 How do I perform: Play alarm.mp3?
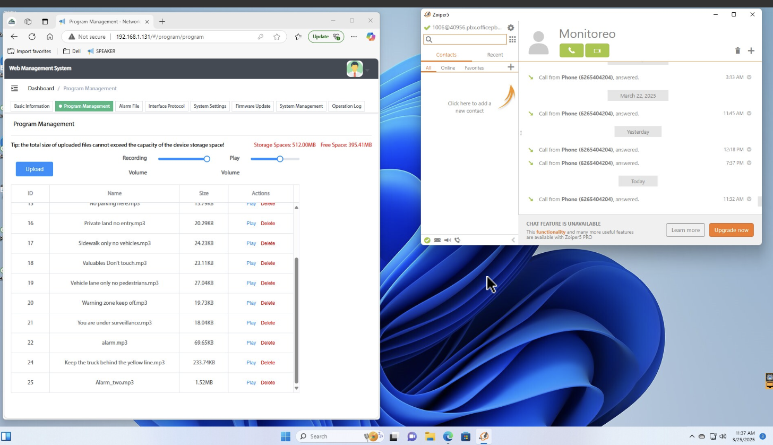click(x=251, y=343)
